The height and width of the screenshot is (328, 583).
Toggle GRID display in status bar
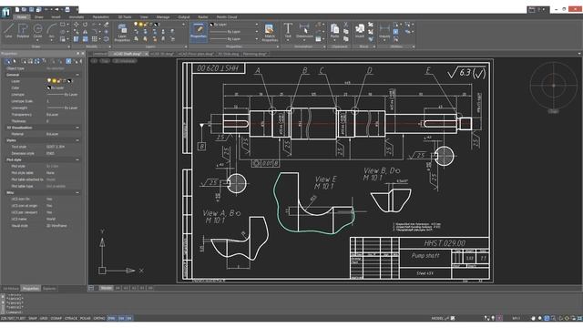(44, 318)
